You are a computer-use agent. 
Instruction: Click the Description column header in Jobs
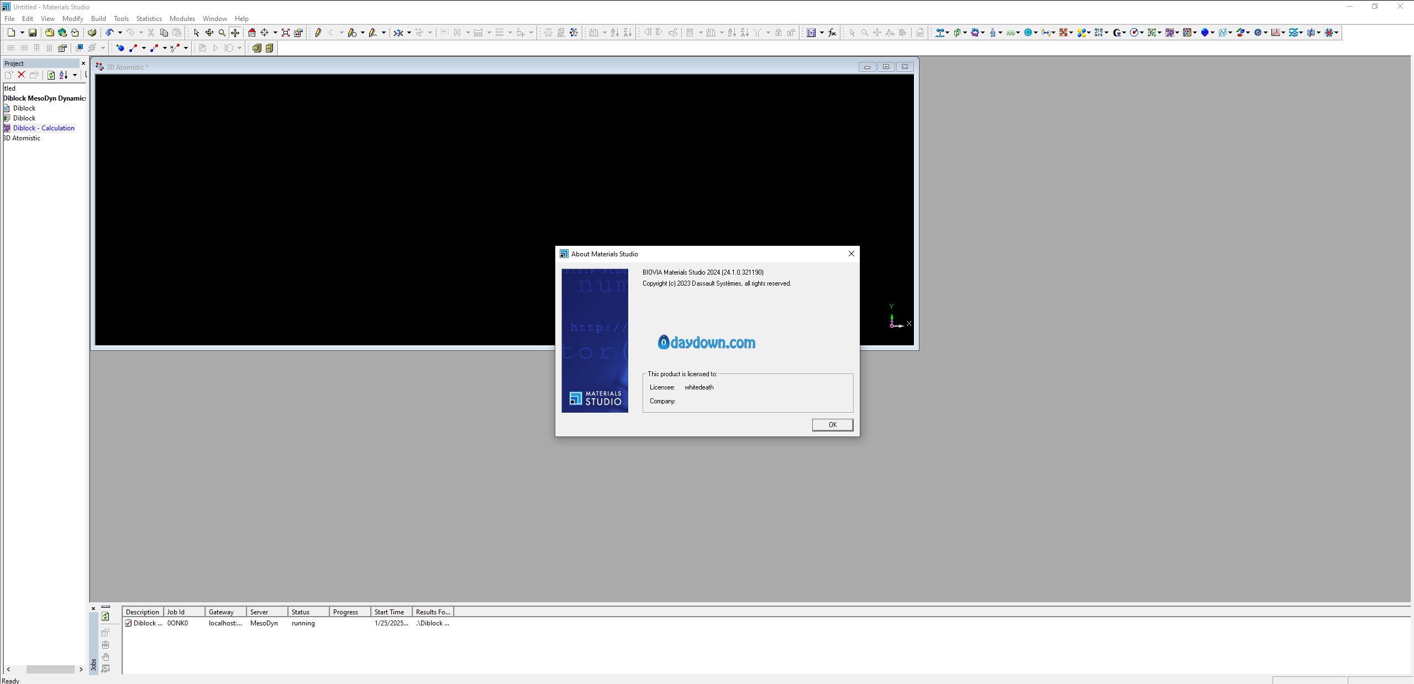point(143,612)
